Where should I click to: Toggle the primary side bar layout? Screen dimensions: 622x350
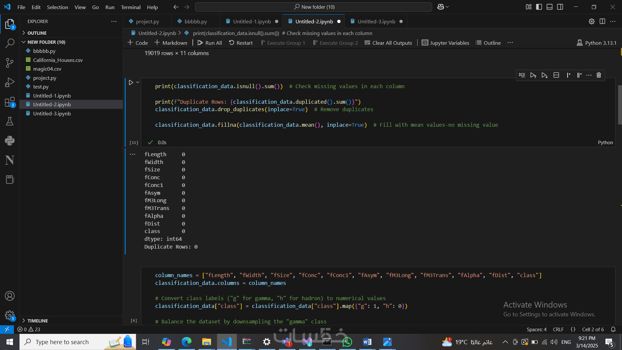pos(539,7)
